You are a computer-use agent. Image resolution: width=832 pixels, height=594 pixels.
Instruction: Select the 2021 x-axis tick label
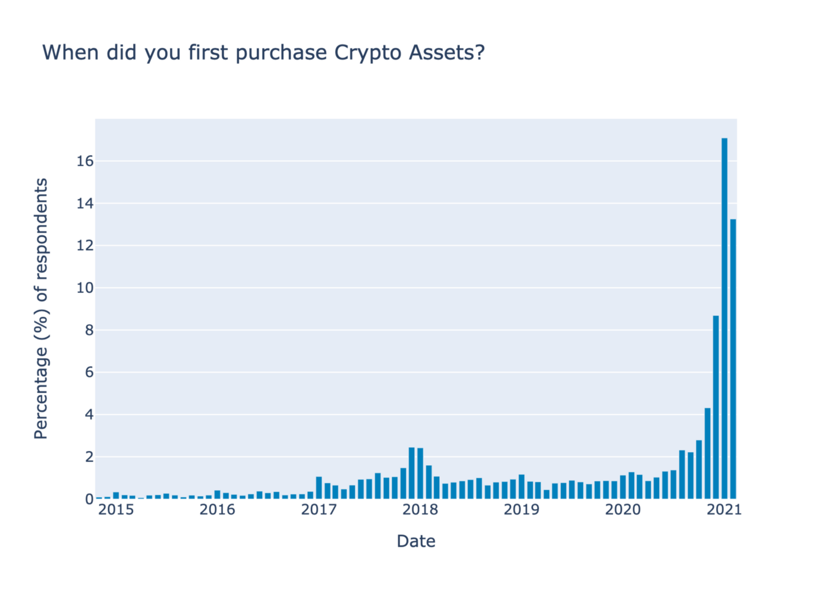724,510
